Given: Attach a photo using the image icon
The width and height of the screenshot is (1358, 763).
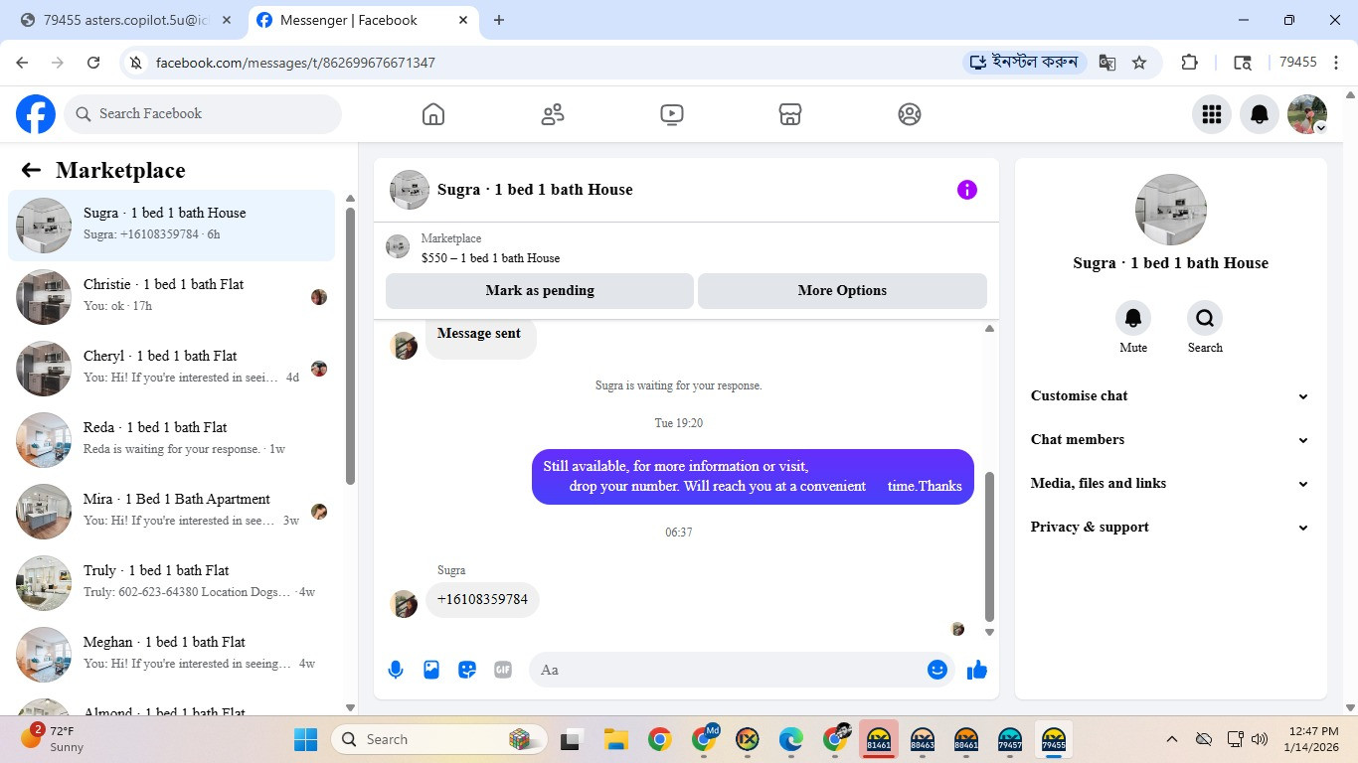Looking at the screenshot, I should pyautogui.click(x=431, y=670).
